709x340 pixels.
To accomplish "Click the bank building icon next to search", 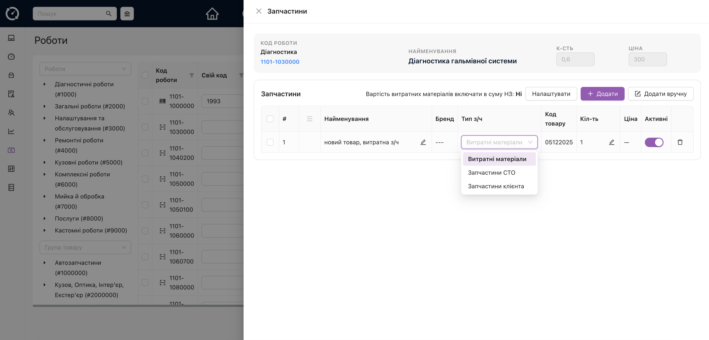I will click(127, 14).
